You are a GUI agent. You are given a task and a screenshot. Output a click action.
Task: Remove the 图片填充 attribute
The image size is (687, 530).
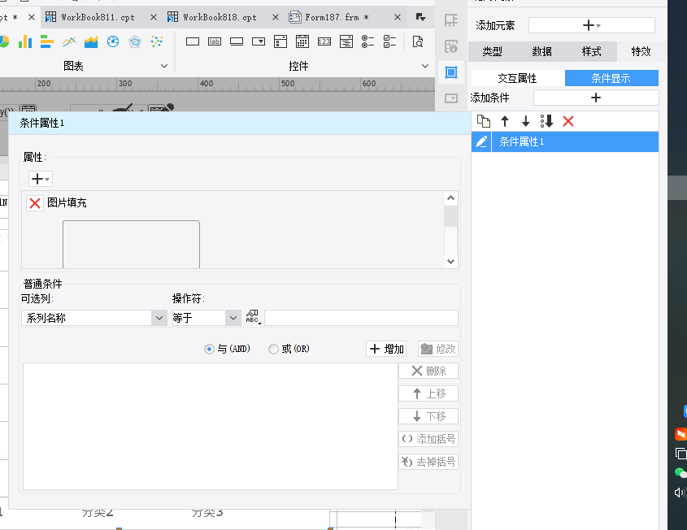point(35,202)
